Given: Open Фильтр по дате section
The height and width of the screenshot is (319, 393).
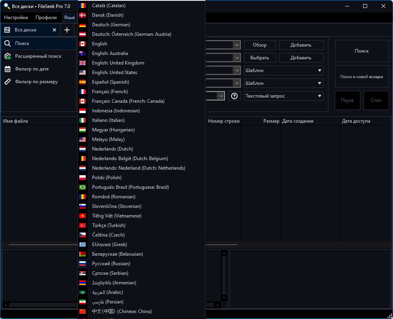Looking at the screenshot, I should [x=39, y=69].
